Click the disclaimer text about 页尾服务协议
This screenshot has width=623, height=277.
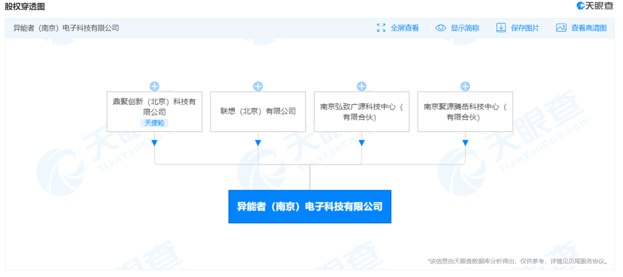click(x=518, y=261)
